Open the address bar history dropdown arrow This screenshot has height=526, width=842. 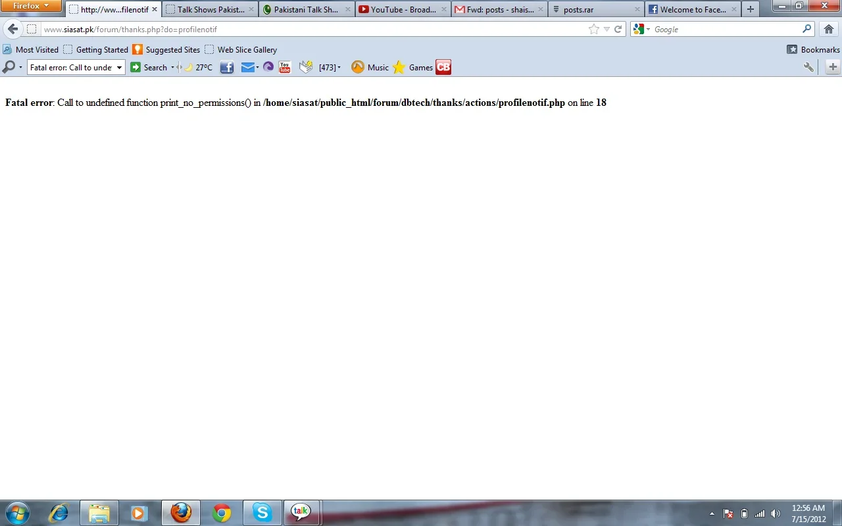(x=607, y=29)
